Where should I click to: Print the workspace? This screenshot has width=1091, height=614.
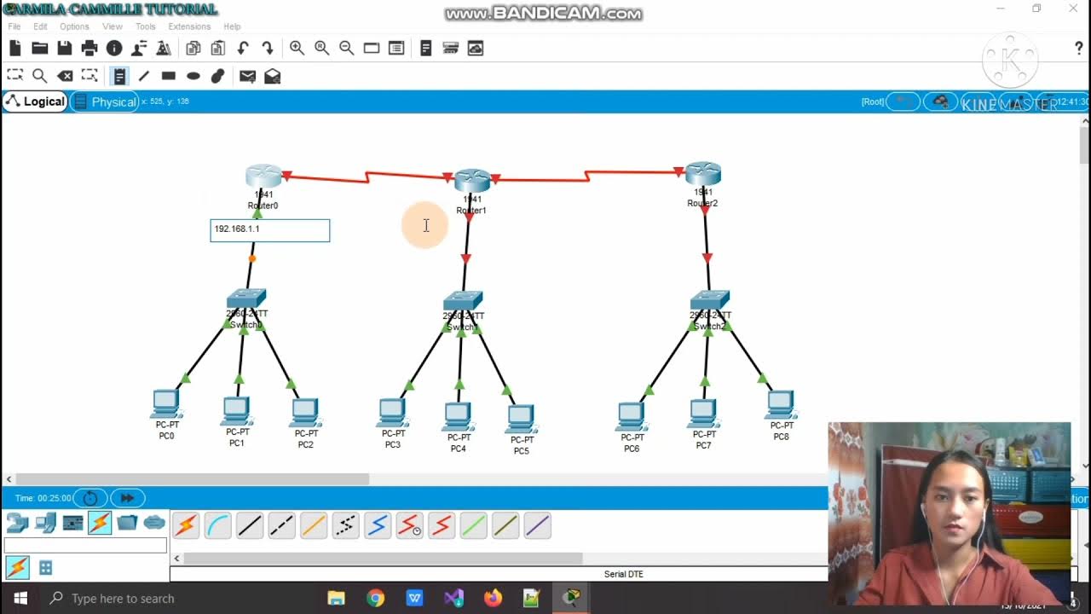click(89, 49)
